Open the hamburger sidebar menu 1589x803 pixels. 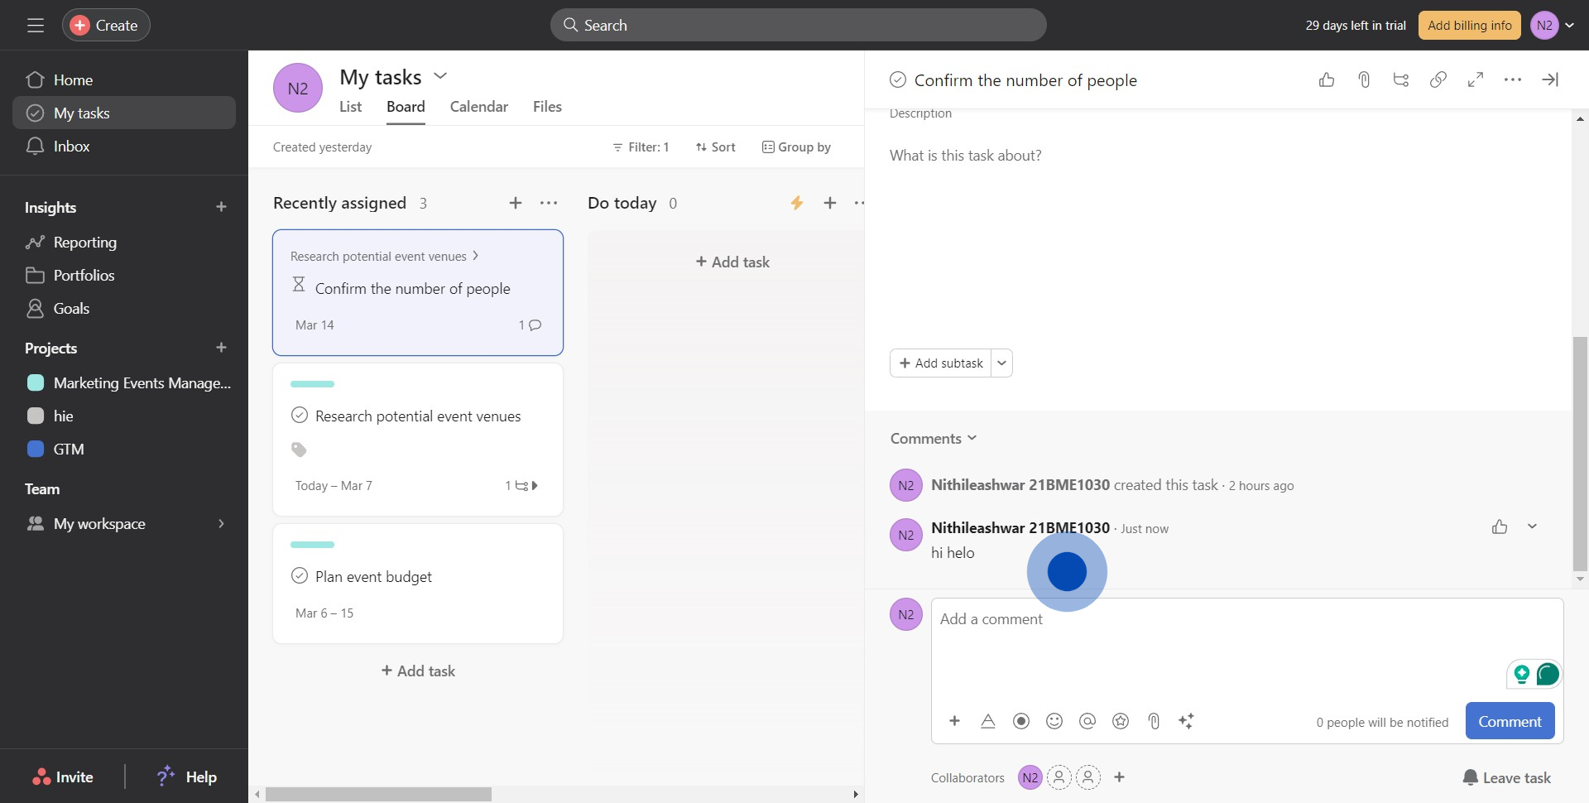(35, 26)
